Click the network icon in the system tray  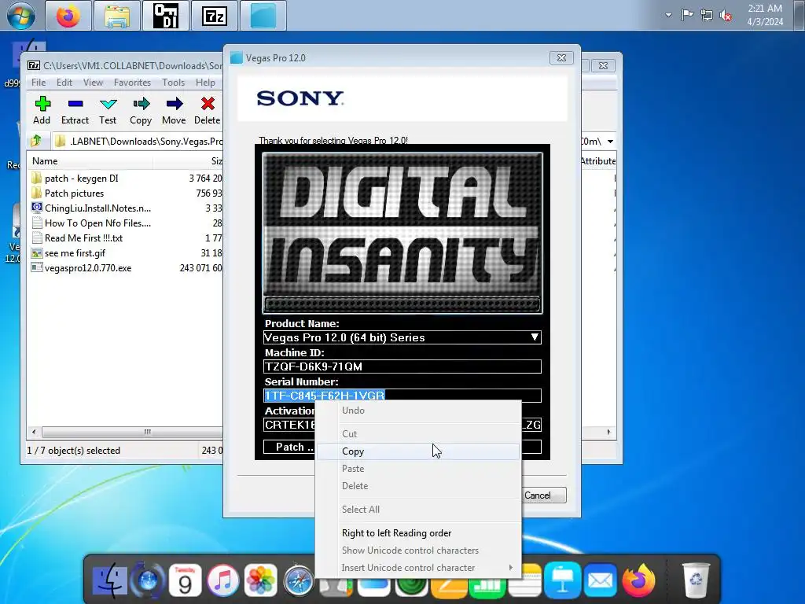707,16
